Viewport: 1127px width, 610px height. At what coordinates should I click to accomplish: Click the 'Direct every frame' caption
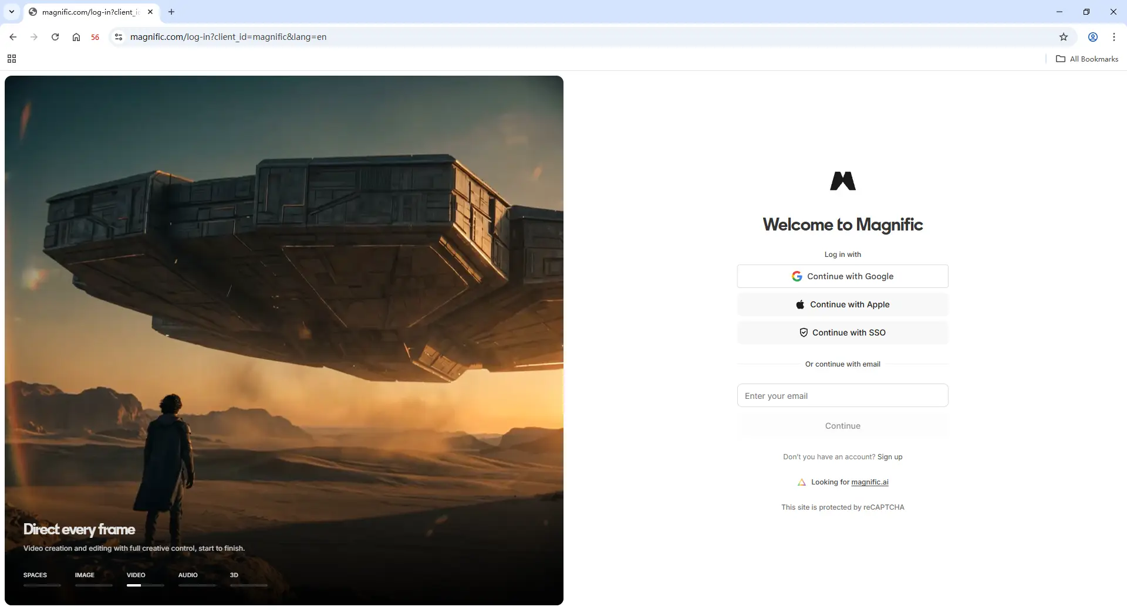coord(79,530)
